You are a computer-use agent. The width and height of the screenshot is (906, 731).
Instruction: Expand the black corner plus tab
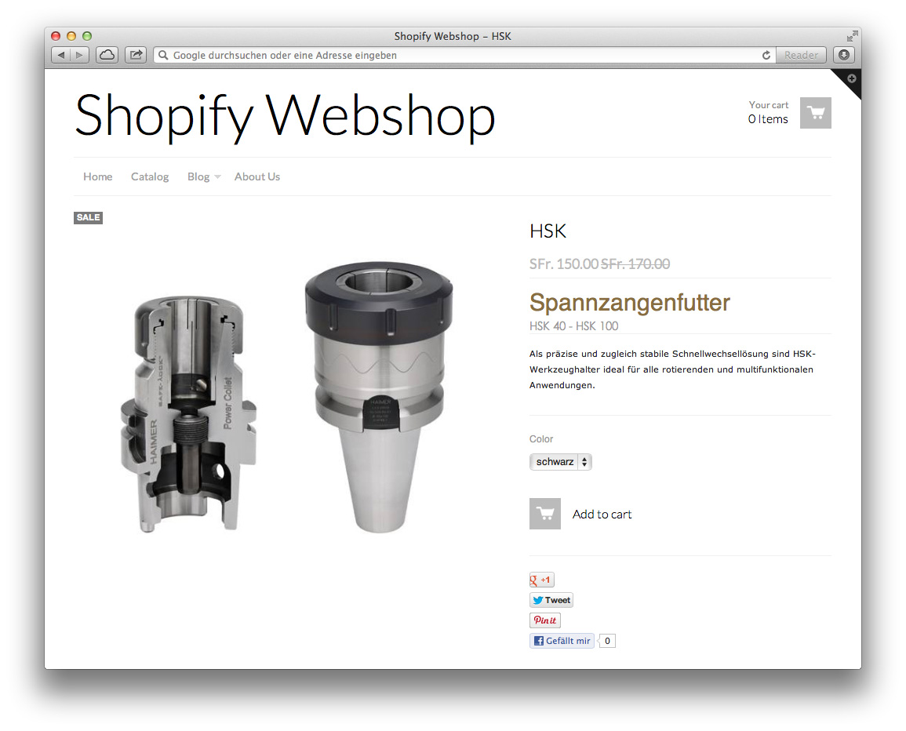click(x=851, y=78)
